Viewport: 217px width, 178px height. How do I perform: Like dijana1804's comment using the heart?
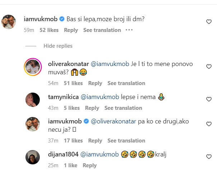point(209,157)
